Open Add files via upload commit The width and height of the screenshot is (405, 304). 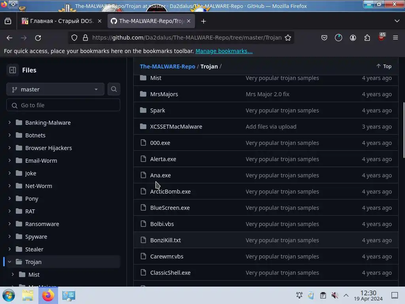(271, 126)
